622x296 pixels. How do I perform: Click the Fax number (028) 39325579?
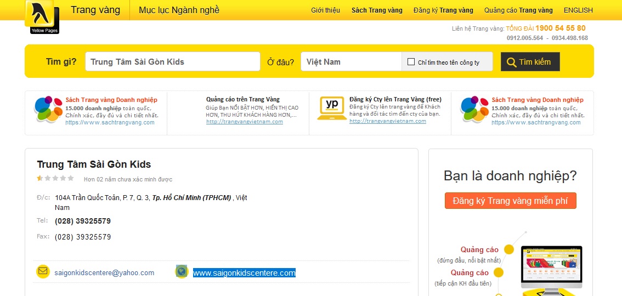click(x=83, y=237)
